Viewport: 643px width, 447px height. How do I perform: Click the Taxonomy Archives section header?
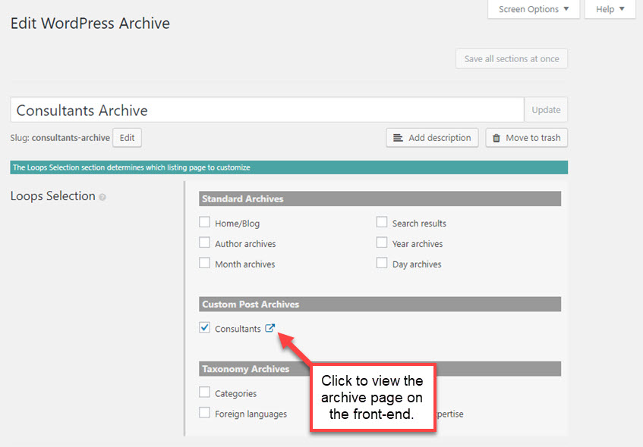pyautogui.click(x=380, y=369)
